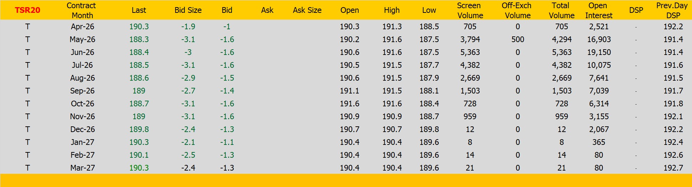Viewport: 692px width, 187px height.
Task: Click the Oct-26 contract month cell
Action: (82, 104)
